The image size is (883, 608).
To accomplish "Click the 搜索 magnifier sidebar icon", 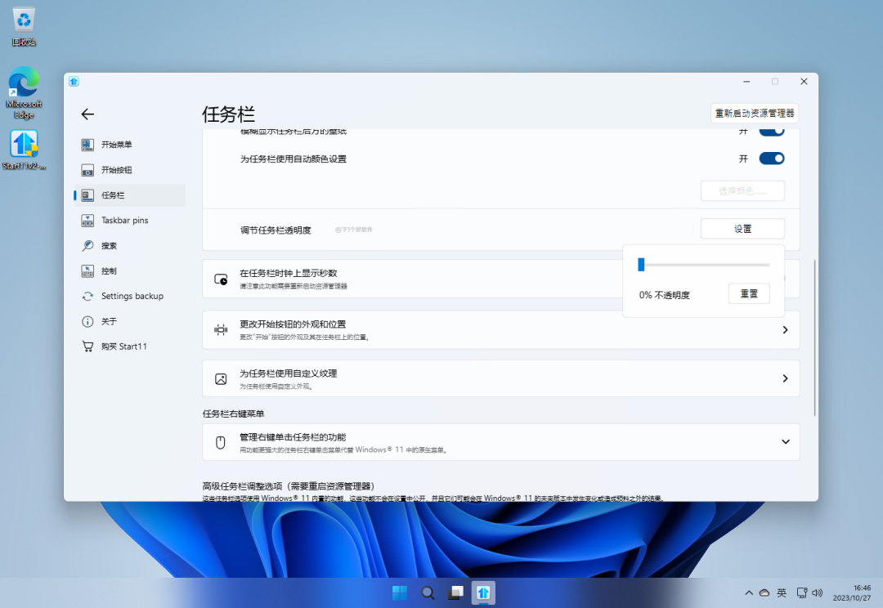I will 87,245.
